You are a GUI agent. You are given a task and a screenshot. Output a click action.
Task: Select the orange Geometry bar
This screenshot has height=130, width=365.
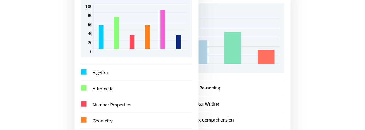pyautogui.click(x=148, y=37)
